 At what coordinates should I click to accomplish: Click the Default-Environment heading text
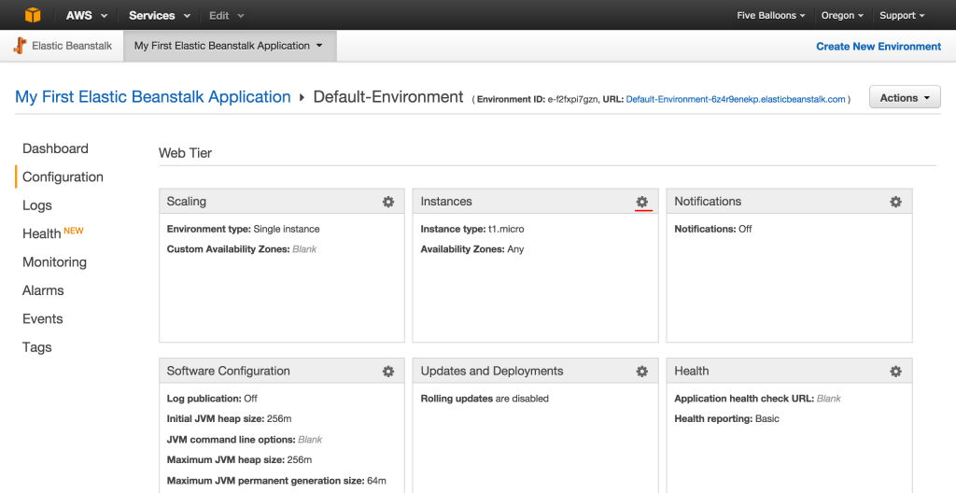click(388, 97)
